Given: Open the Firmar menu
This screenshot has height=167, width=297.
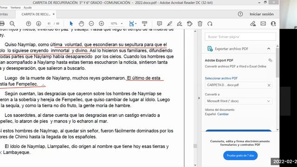Looking at the screenshot, I should 4,7.
